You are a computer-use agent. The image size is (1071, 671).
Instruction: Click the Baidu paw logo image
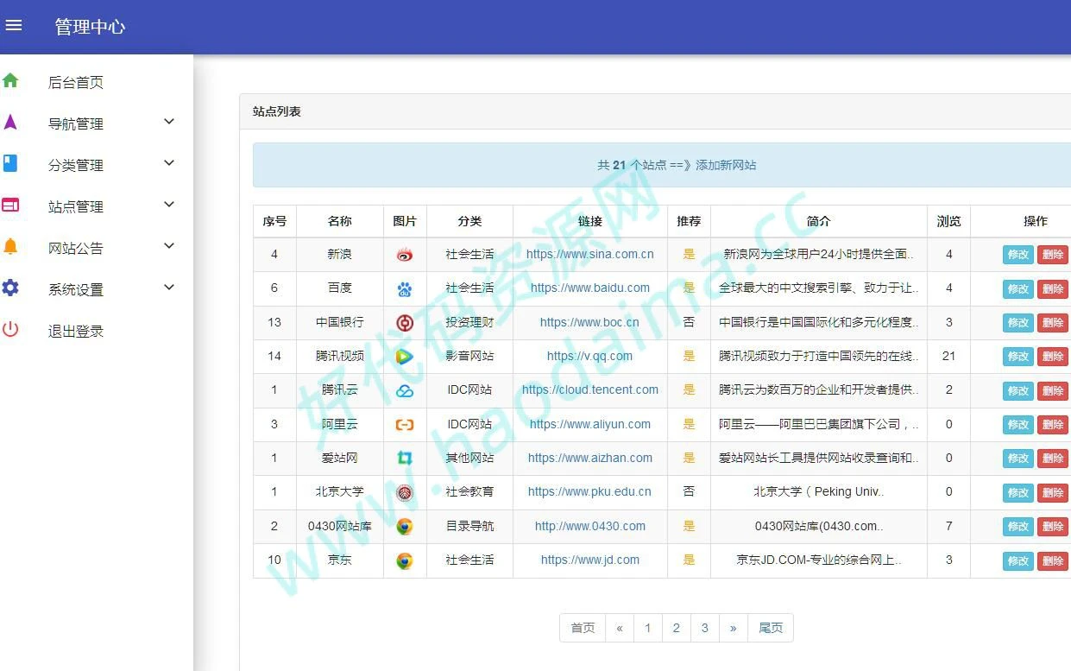405,289
